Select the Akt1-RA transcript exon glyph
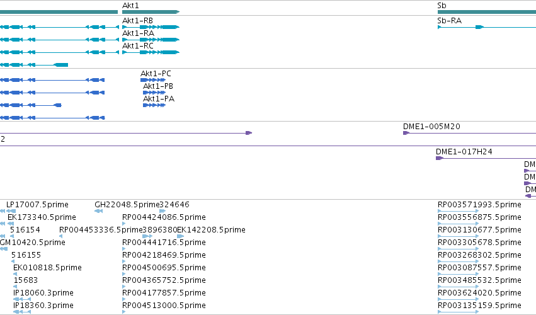The width and height of the screenshot is (536, 315). point(151,40)
